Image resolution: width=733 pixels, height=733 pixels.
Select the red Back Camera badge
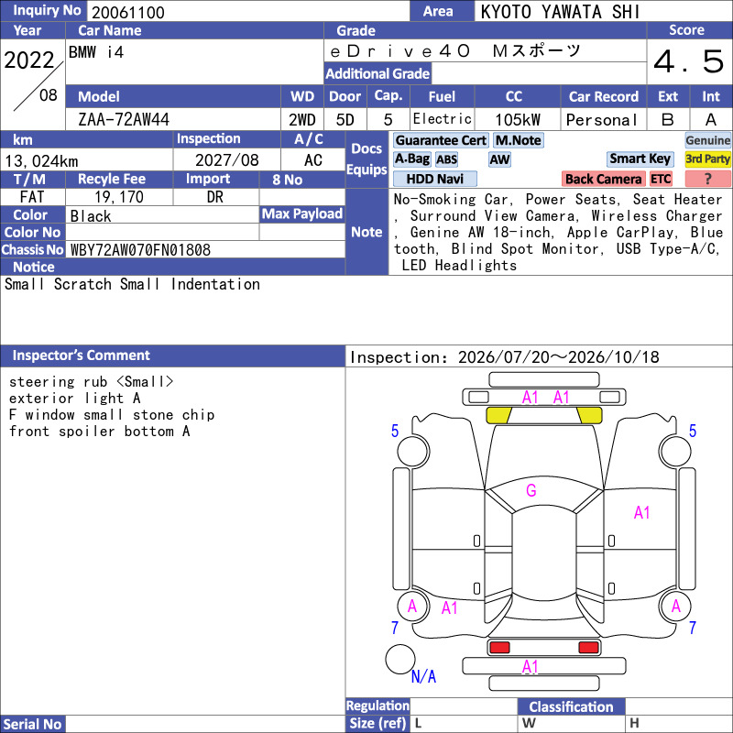point(603,179)
